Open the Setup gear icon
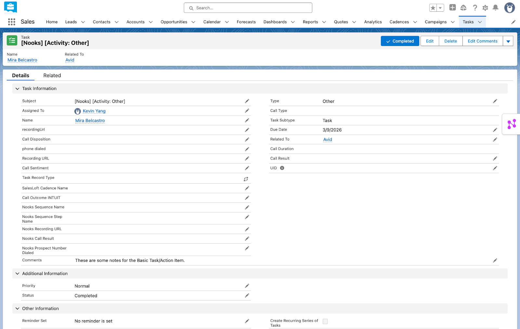Viewport: 520px width, 329px height. coord(485,8)
